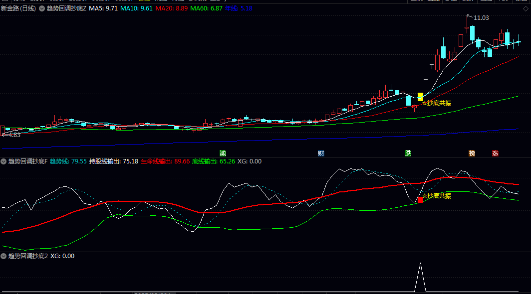531x294 pixels.
Task: Select the MA5 value label
Action: coord(103,9)
